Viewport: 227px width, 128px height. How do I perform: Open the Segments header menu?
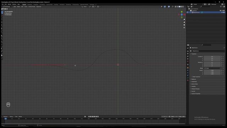39,7
